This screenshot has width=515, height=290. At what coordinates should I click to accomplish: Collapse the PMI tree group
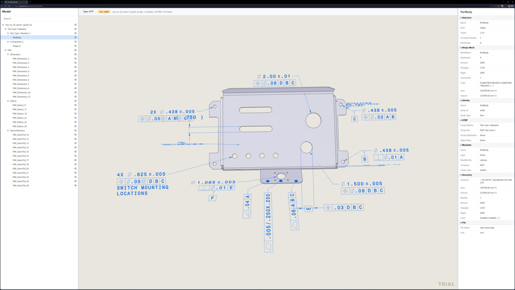tap(6, 50)
